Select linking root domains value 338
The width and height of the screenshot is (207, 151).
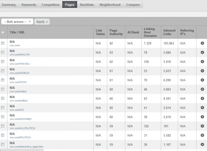146,62
